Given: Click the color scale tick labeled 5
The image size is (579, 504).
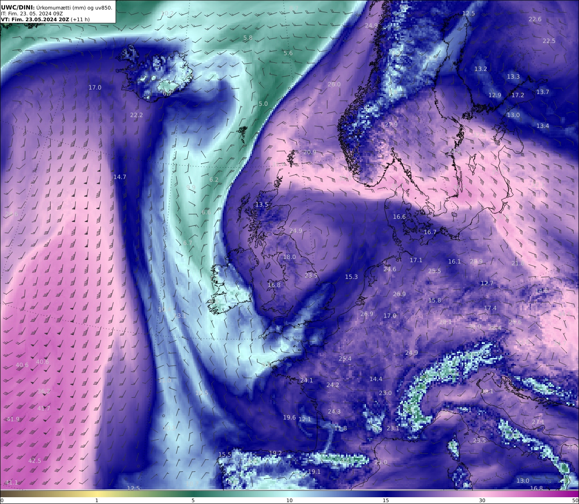Looking at the screenshot, I should point(193,500).
